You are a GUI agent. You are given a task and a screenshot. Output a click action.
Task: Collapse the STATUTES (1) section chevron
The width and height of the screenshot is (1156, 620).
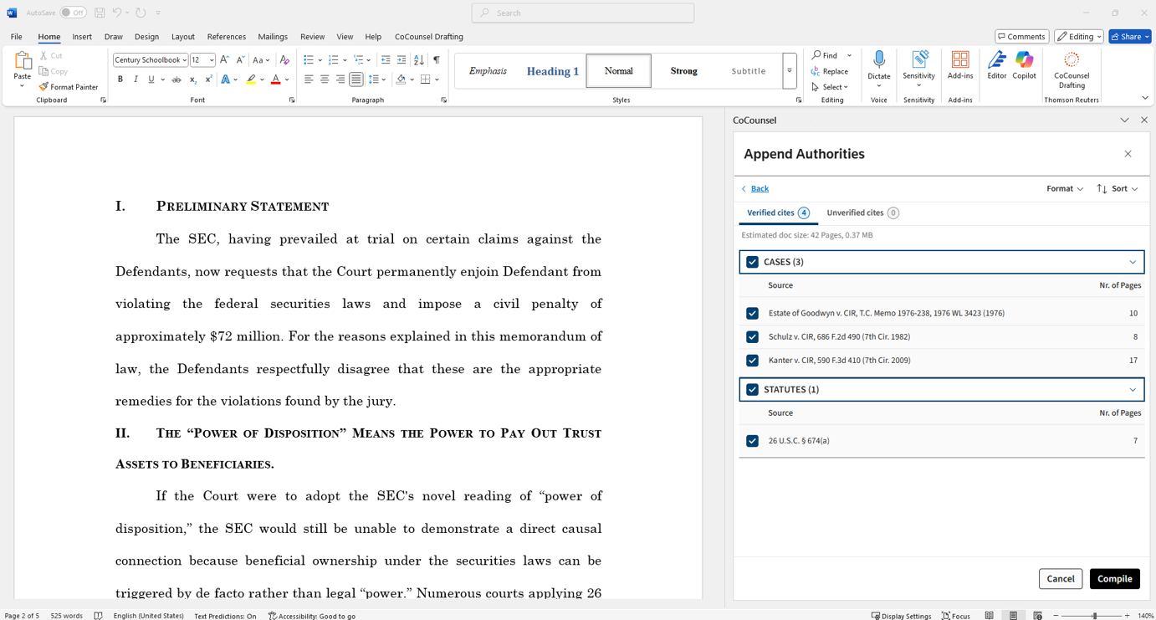click(x=1133, y=390)
